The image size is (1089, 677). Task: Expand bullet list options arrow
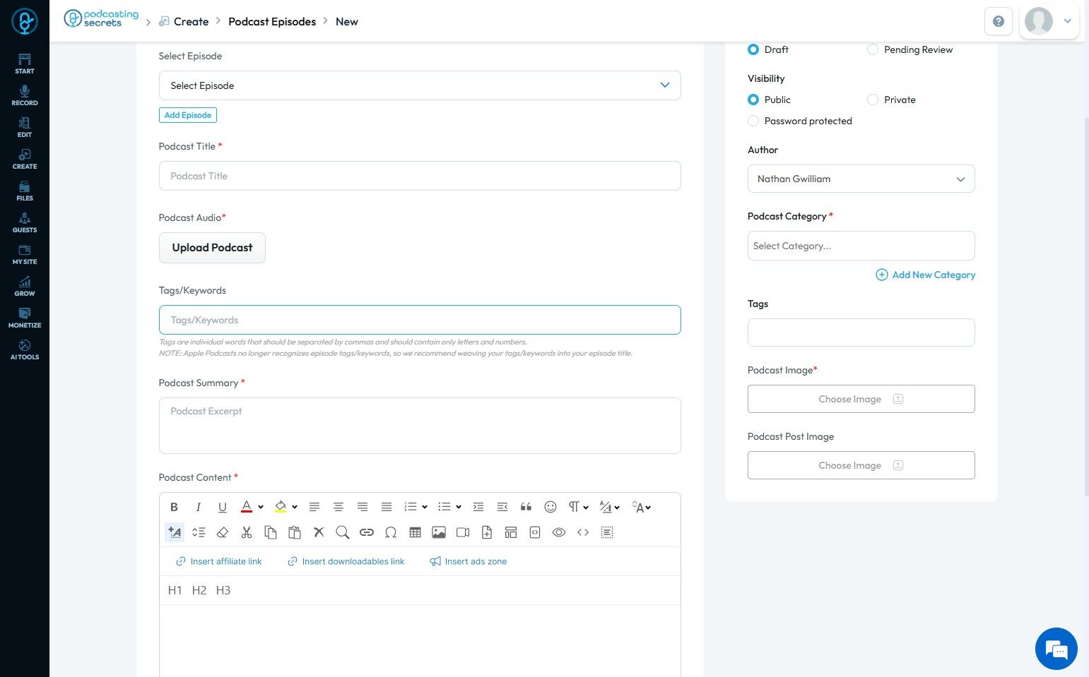[x=459, y=507]
